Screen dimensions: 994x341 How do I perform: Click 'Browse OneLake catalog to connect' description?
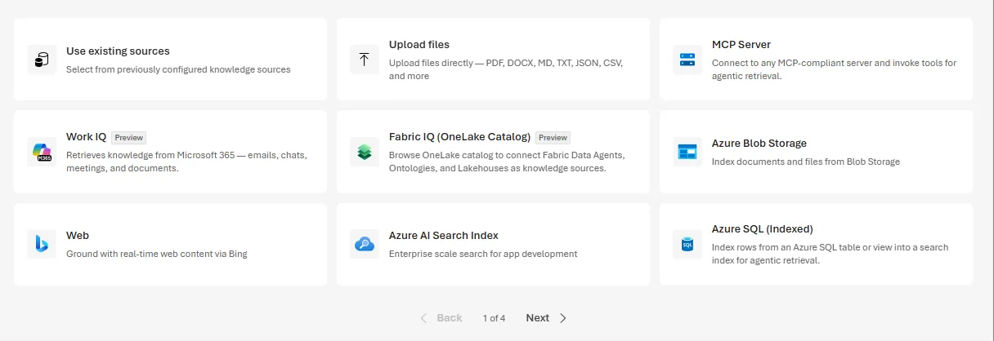click(x=507, y=162)
